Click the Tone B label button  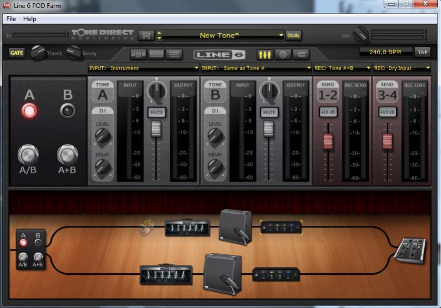tap(215, 92)
